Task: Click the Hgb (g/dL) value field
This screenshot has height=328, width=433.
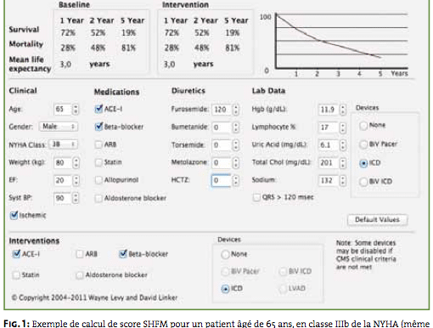Action: (328, 110)
